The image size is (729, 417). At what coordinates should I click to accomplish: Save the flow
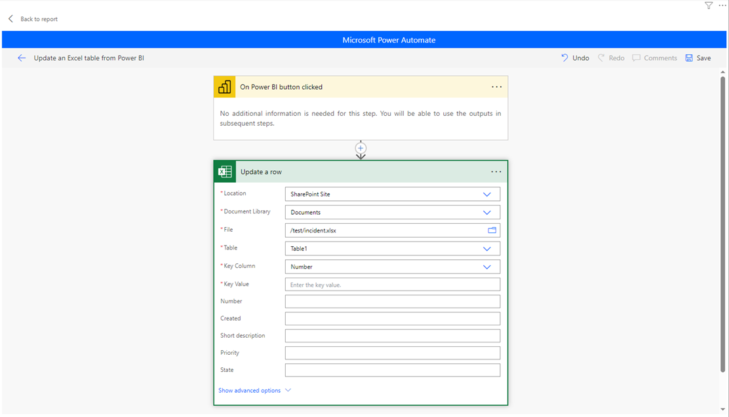[698, 58]
